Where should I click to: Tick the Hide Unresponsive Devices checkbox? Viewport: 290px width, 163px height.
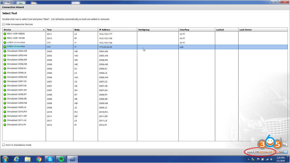3,24
